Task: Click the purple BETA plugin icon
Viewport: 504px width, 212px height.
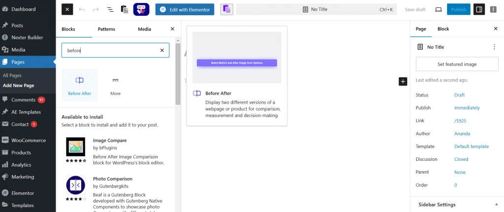Action: [x=141, y=9]
